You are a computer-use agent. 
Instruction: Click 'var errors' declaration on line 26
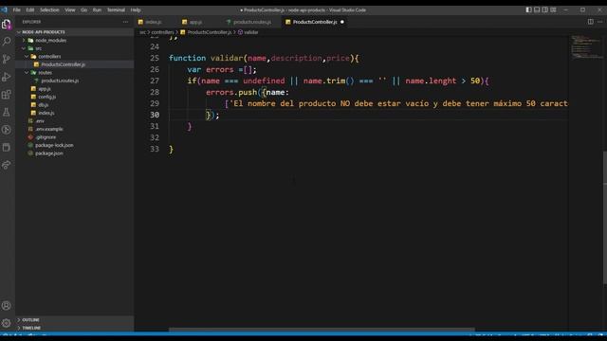[211, 69]
